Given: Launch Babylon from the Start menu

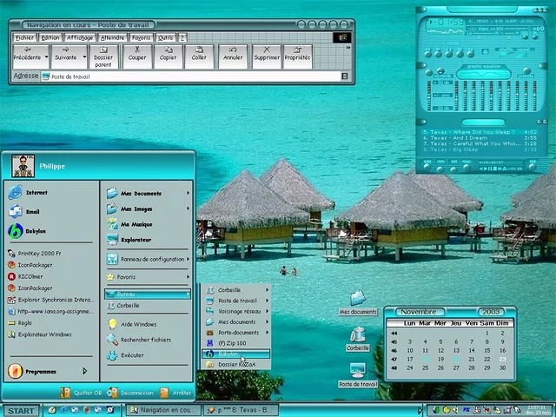Looking at the screenshot, I should 36,232.
